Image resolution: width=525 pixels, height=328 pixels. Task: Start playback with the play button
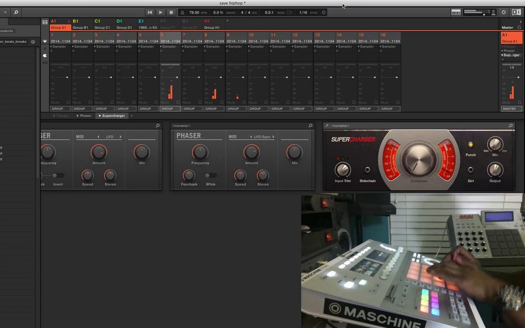160,12
